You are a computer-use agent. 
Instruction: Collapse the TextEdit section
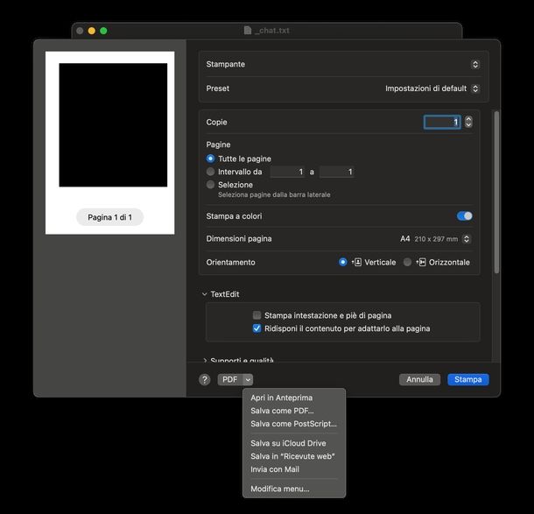[204, 294]
